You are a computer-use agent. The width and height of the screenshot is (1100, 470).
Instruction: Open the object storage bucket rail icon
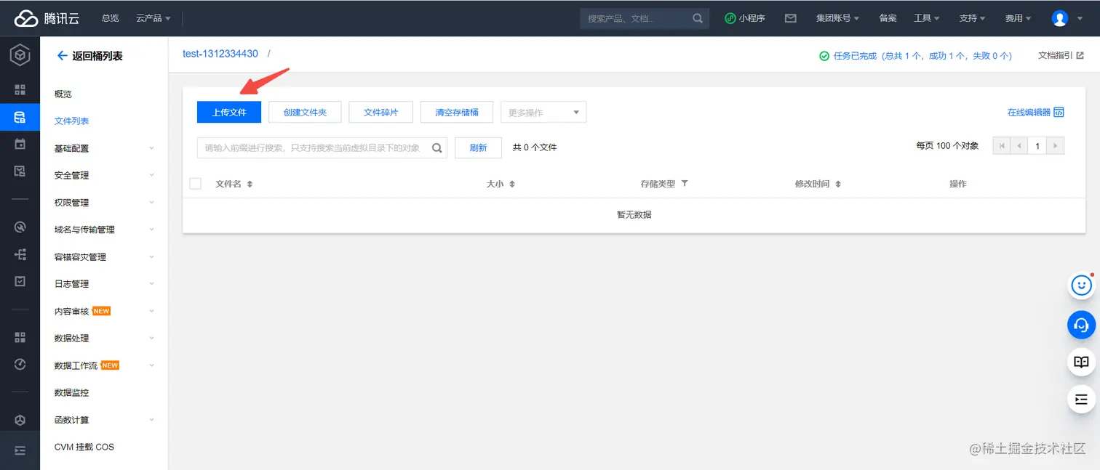pyautogui.click(x=20, y=117)
